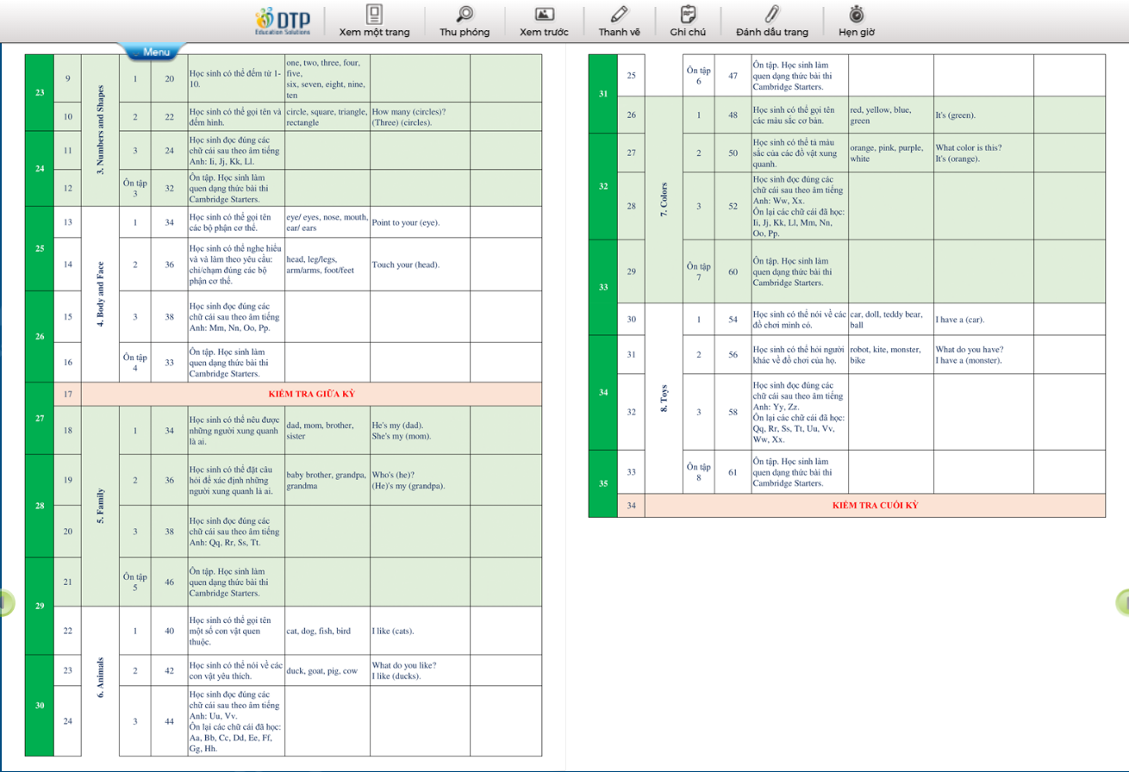The width and height of the screenshot is (1129, 772).
Task: Click the green week 35 cell
Action: [x=602, y=483]
